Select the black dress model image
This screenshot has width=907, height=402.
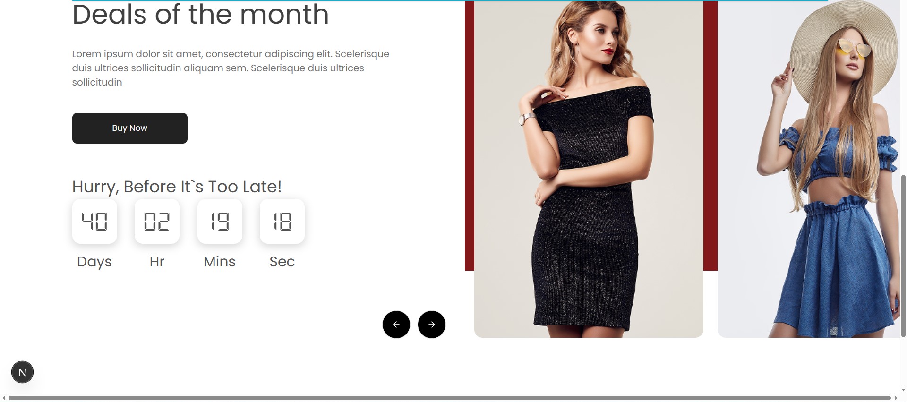click(589, 169)
